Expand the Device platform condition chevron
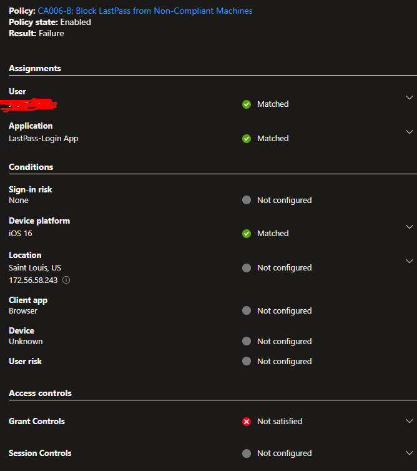Screen dimensions: 417x471 [x=409, y=227]
